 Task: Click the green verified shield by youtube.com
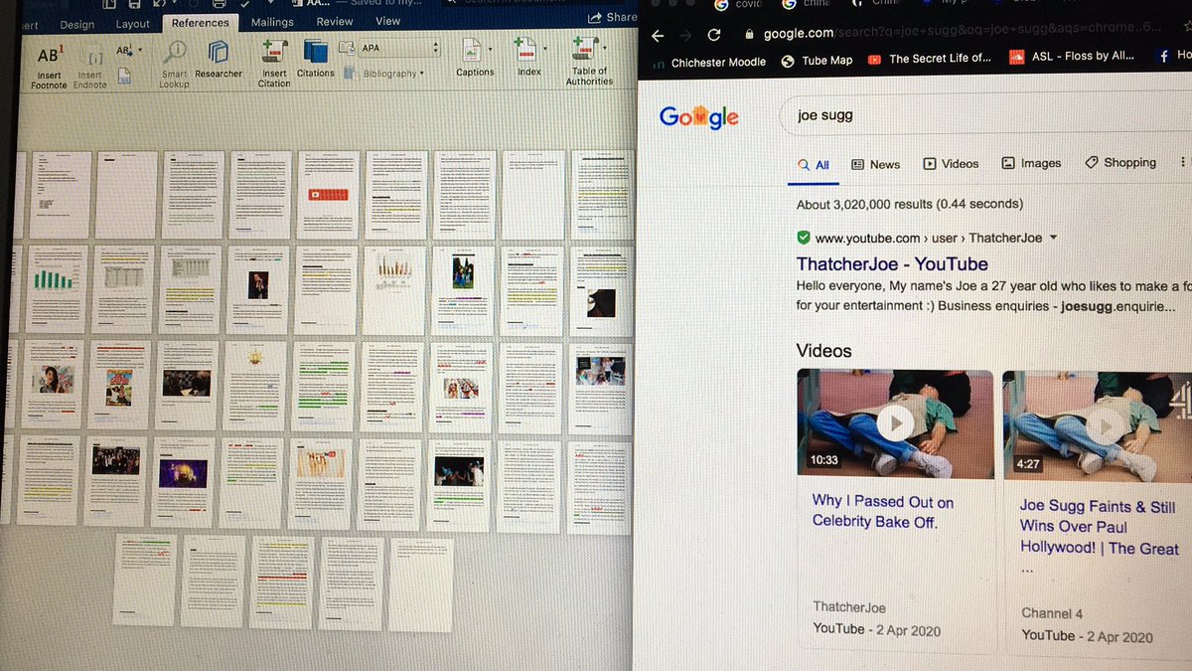pyautogui.click(x=803, y=238)
